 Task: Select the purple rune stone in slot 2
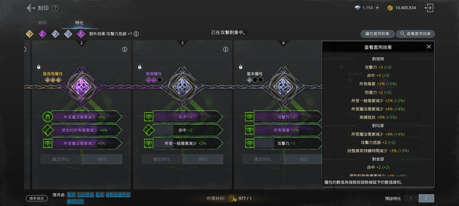[81, 86]
